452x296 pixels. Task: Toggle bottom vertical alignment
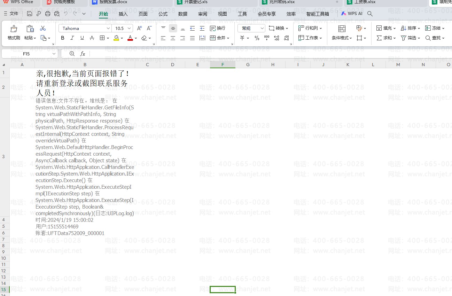point(182,28)
